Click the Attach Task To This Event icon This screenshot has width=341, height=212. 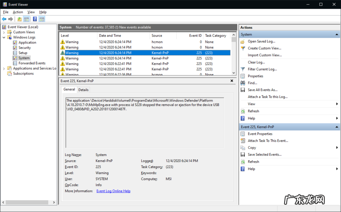click(243, 141)
